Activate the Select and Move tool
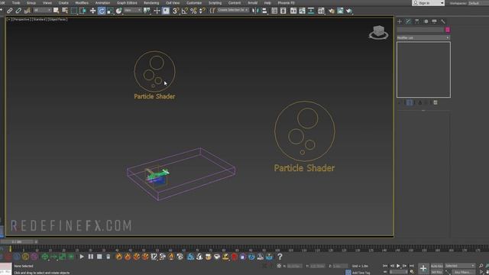The image size is (489, 275). [92, 11]
